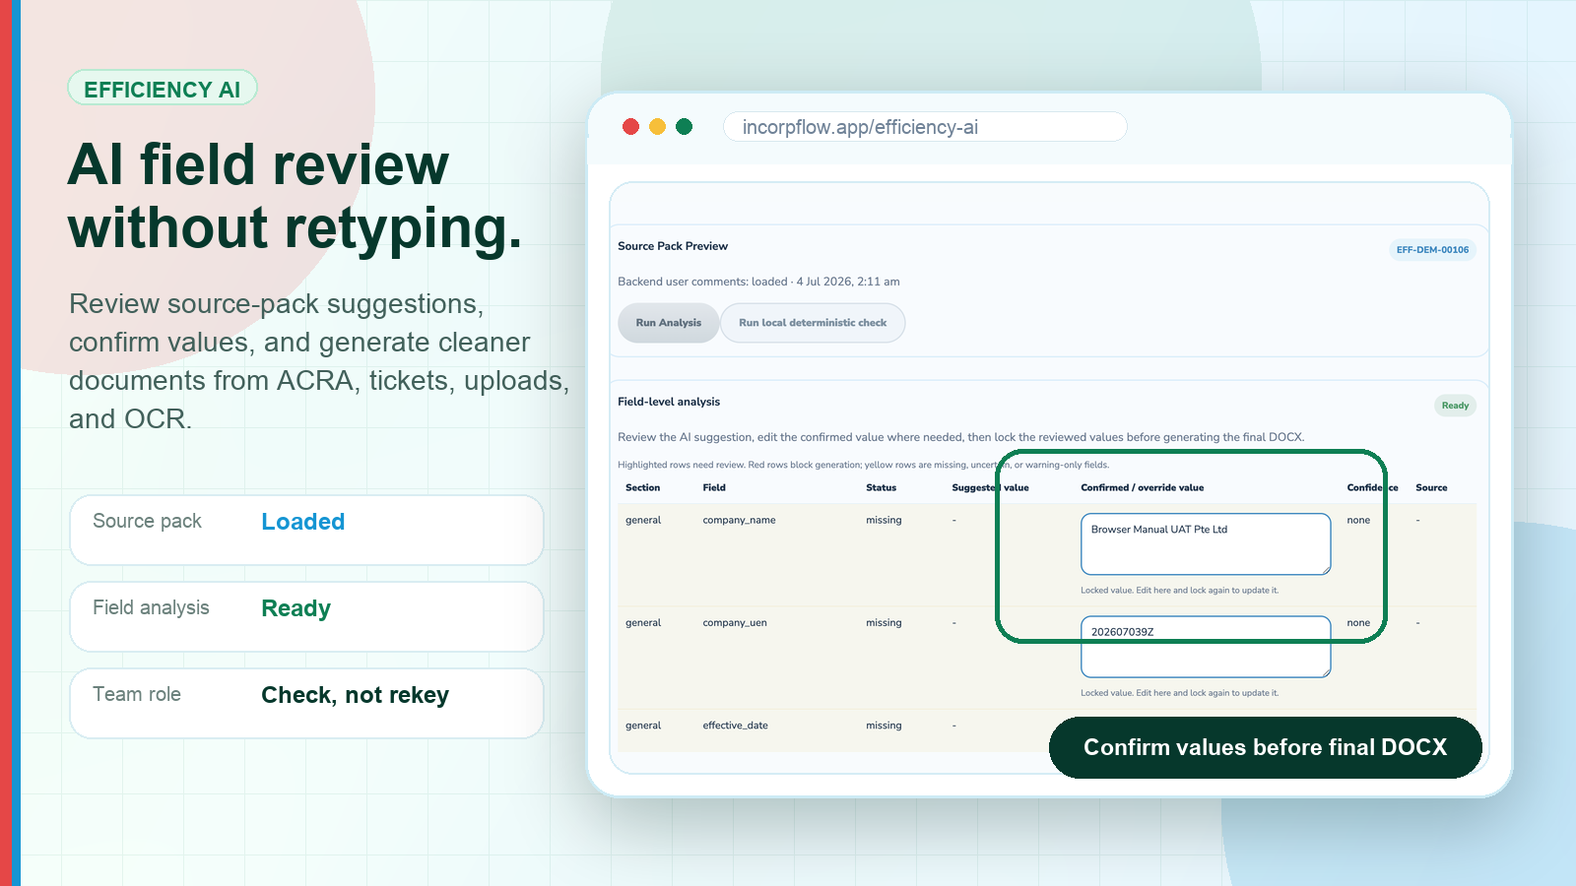Viewport: 1576px width, 886px height.
Task: Click the resize handle of company_name textarea
Action: pos(1326,569)
